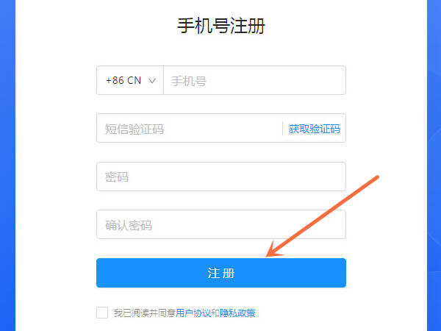Screen dimensions: 441x331
Task: Click the blue background strip at left
Action: click(7, 165)
